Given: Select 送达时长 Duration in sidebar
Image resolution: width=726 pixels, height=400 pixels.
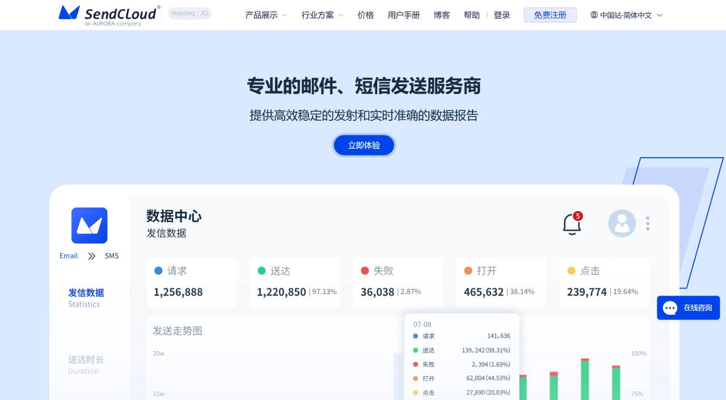Looking at the screenshot, I should coord(86,365).
